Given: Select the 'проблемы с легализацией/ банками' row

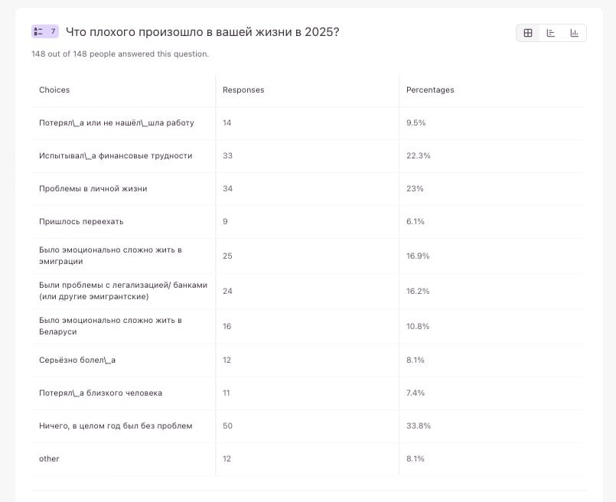Looking at the screenshot, I should 122,291.
